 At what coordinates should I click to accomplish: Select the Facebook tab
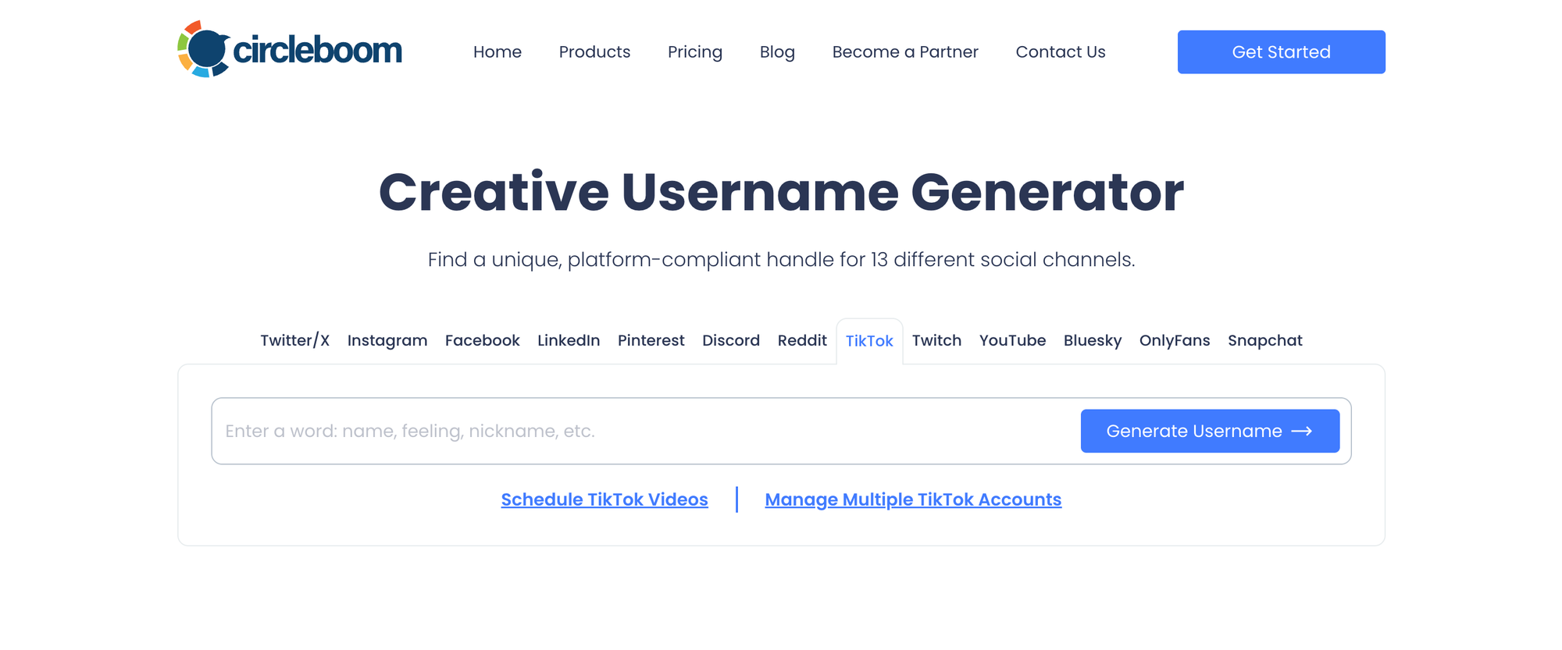tap(483, 341)
